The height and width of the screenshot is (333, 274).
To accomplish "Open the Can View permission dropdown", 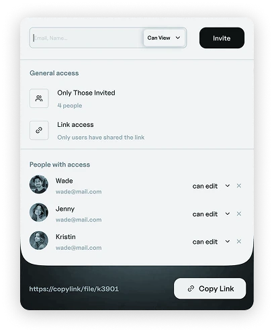I will pyautogui.click(x=164, y=38).
